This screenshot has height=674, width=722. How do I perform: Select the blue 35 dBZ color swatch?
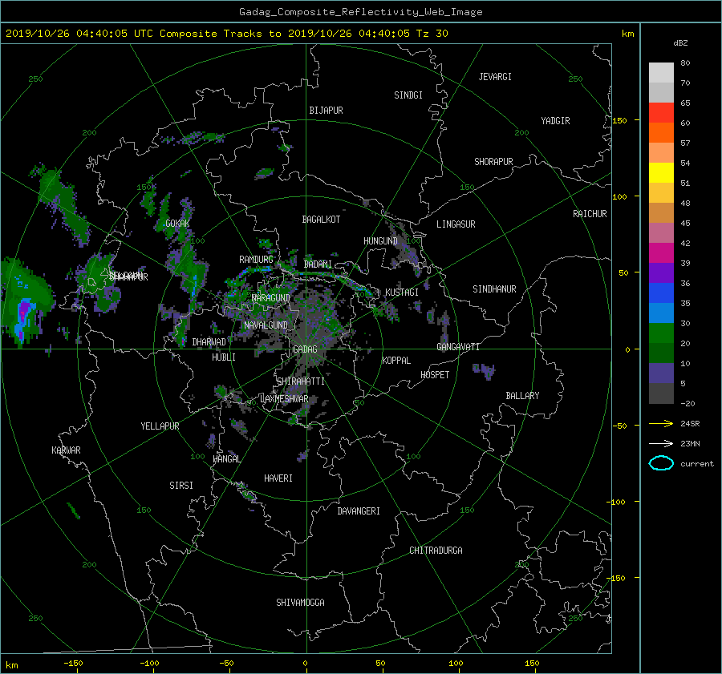(x=661, y=293)
